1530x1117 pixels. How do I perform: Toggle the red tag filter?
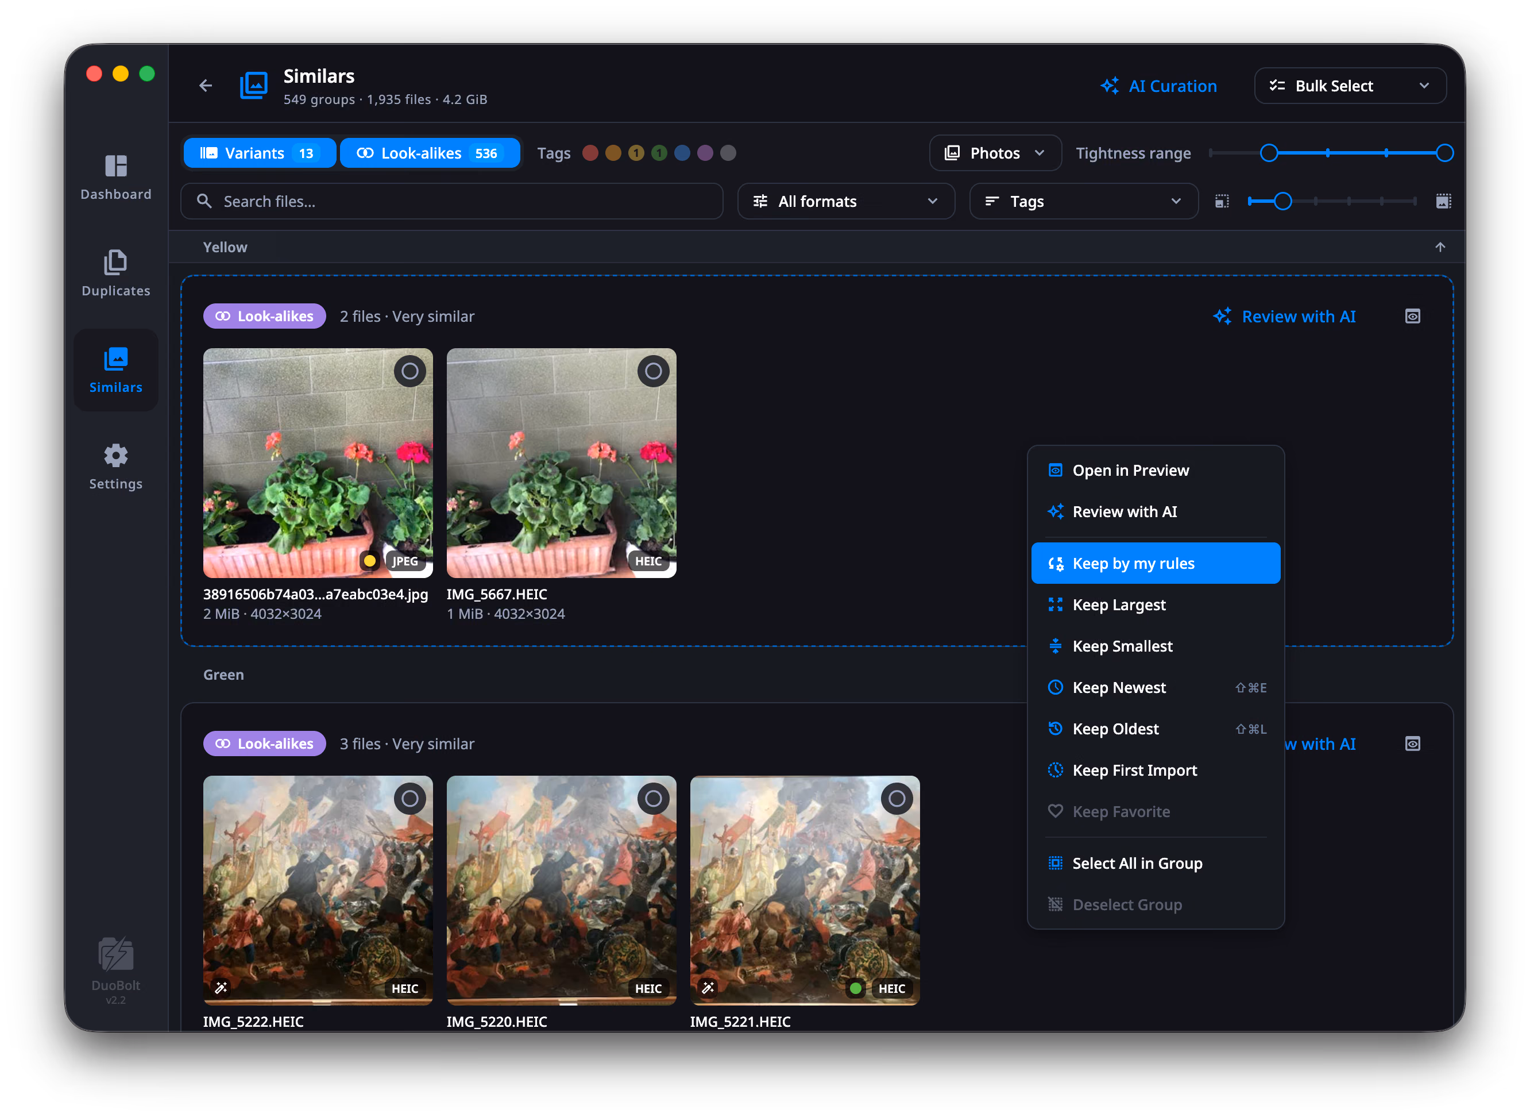[590, 153]
